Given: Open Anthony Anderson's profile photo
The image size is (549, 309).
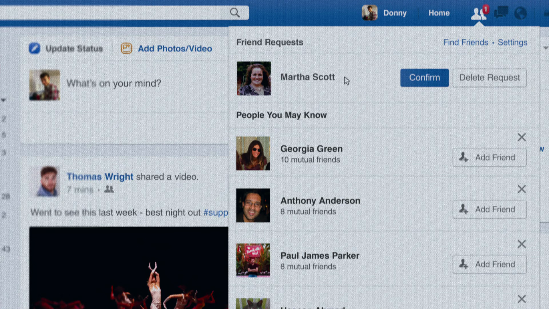Looking at the screenshot, I should (x=253, y=205).
